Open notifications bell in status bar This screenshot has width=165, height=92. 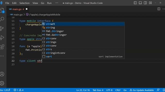pos(164,90)
